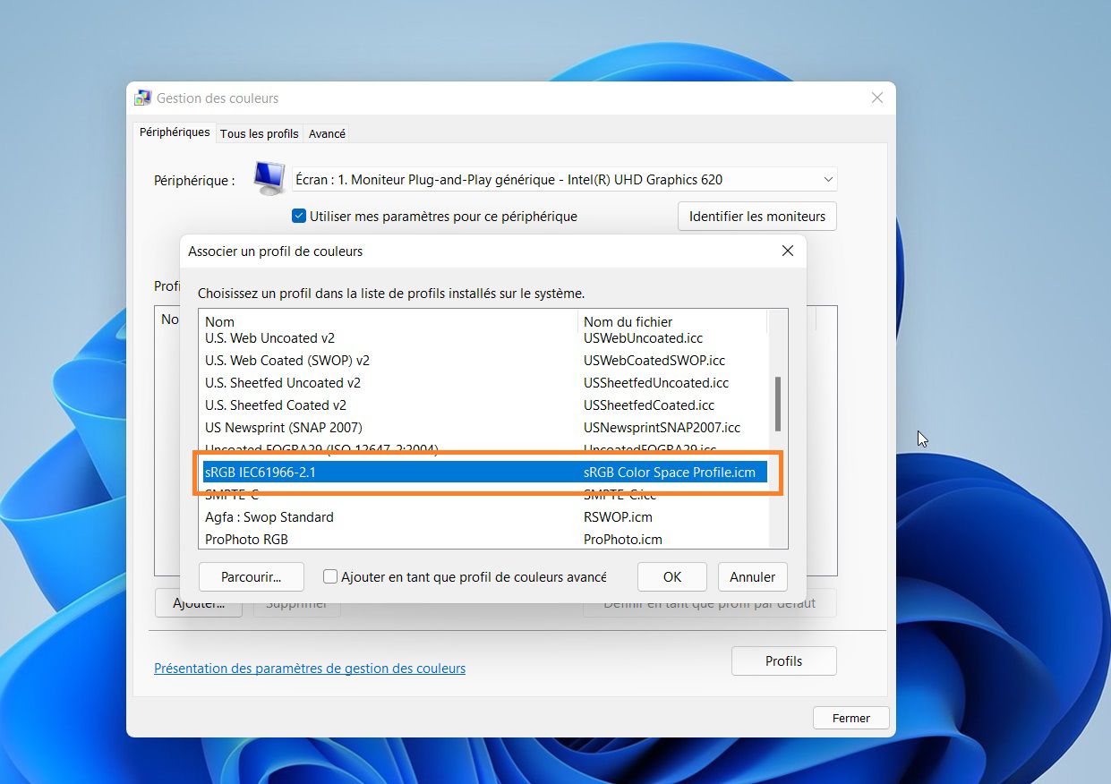Select the US Newsprint (SNAP 2007) profile
This screenshot has width=1111, height=784.
coord(284,428)
